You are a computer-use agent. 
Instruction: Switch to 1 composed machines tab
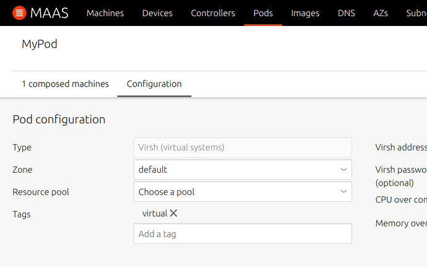click(65, 84)
